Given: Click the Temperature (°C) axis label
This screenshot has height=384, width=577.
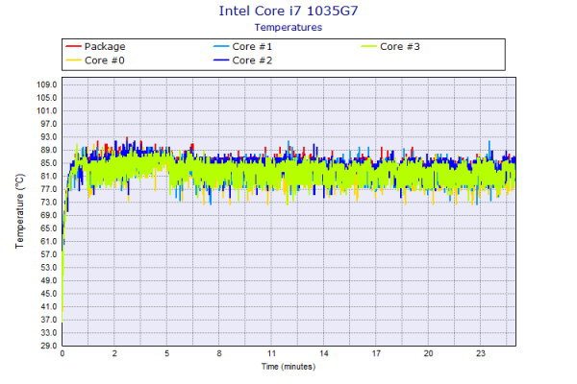Looking at the screenshot, I should [x=19, y=211].
